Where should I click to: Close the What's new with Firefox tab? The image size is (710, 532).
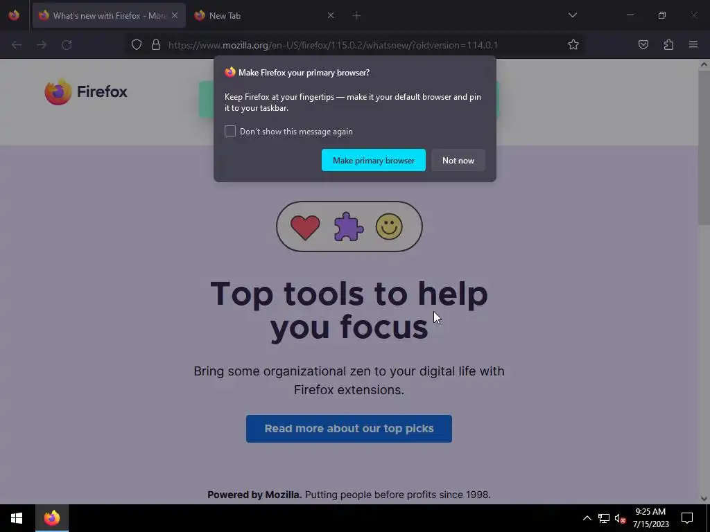175,15
